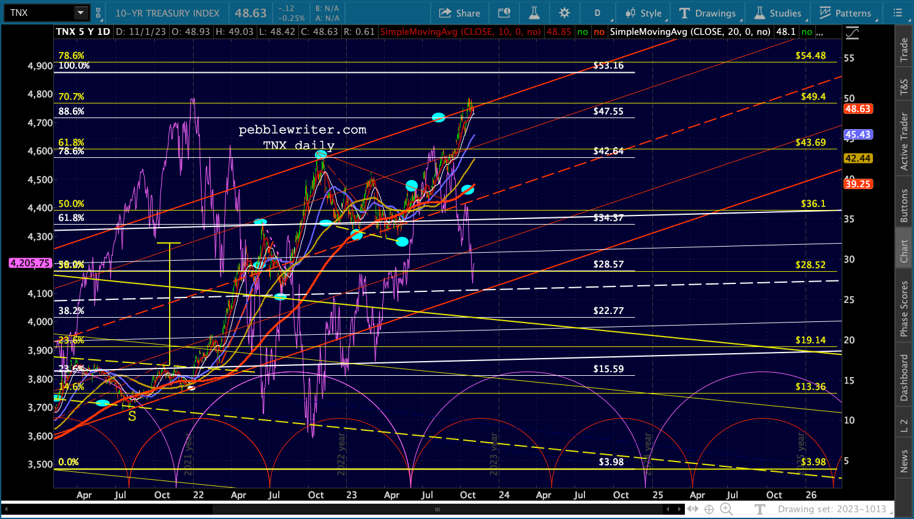Click the symbol link chain icon
914x519 pixels.
coord(98,13)
